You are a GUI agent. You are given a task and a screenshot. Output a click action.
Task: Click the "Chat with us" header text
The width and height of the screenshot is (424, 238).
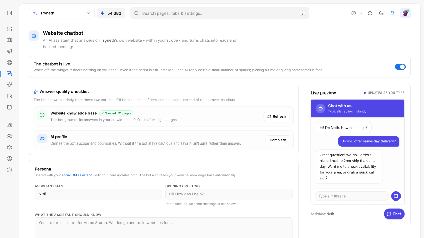[340, 106]
